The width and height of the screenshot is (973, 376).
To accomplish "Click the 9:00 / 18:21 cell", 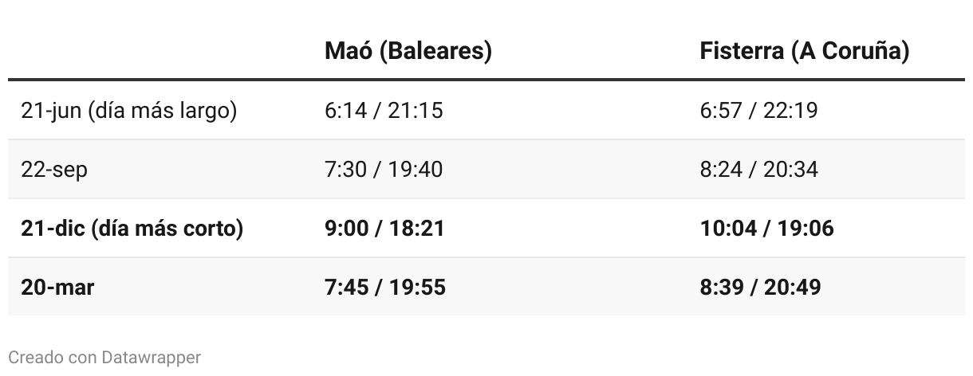I will pyautogui.click(x=384, y=229).
